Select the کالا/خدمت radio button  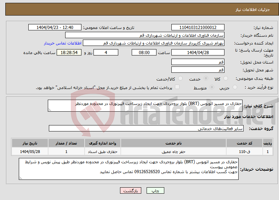pos(180,78)
